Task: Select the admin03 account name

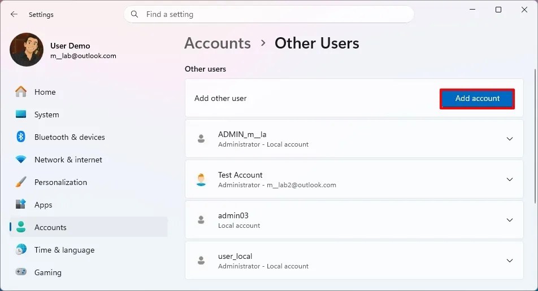Action: (x=233, y=215)
